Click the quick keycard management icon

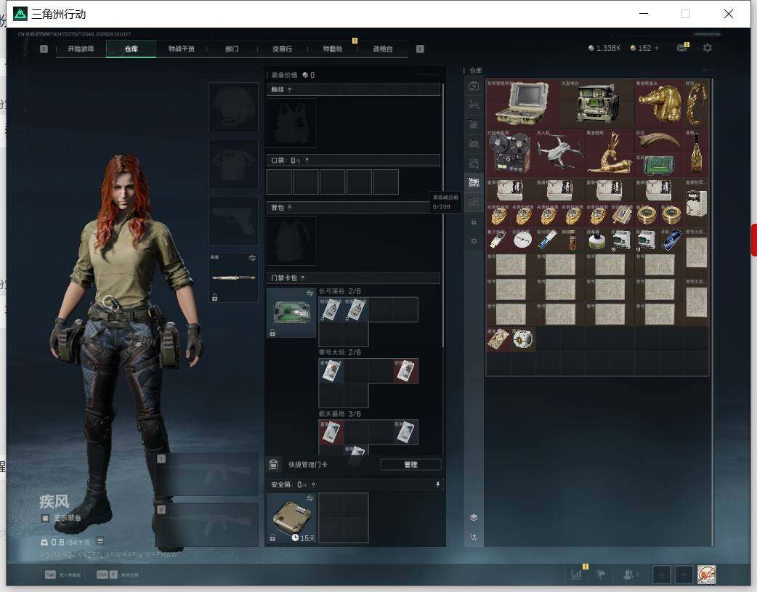pyautogui.click(x=273, y=465)
